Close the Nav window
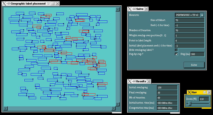This screenshot has width=213, height=115. pyautogui.click(x=209, y=92)
